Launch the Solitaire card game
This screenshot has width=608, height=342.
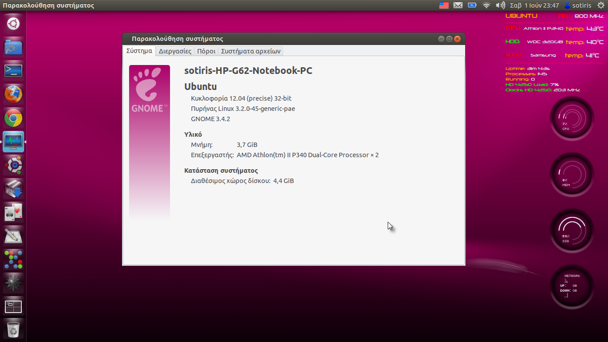pyautogui.click(x=13, y=212)
